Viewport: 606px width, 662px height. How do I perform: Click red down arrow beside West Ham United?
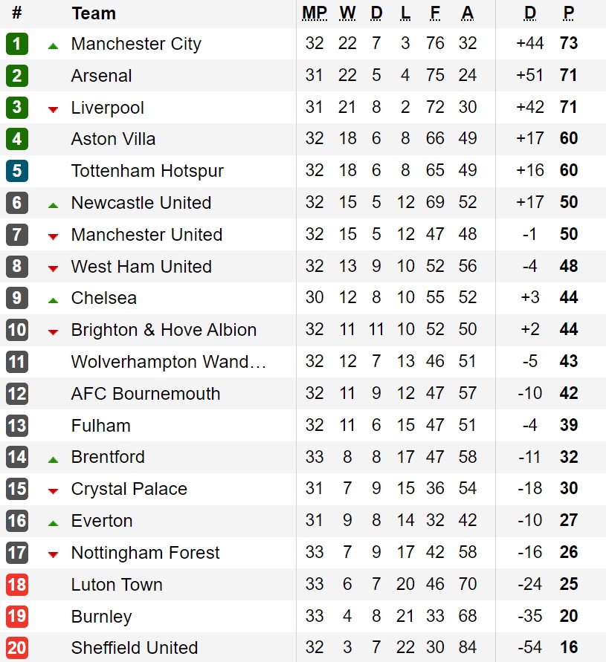[53, 268]
